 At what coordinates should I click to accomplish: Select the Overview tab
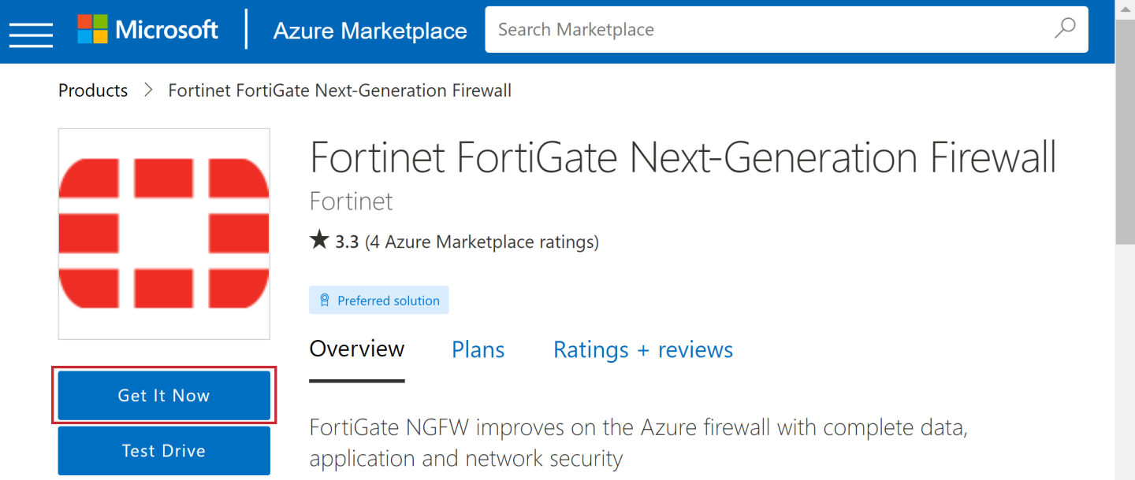click(x=356, y=349)
